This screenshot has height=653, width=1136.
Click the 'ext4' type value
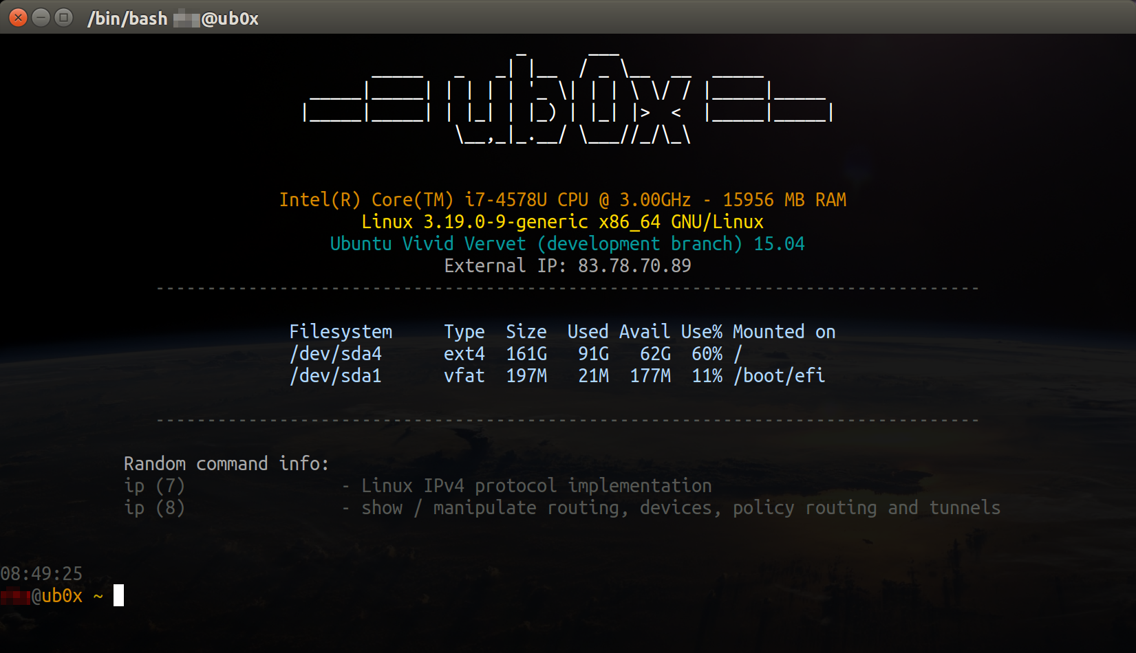point(464,354)
